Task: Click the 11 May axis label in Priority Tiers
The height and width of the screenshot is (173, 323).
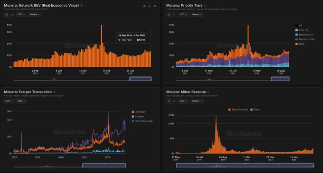Action: [209, 72]
